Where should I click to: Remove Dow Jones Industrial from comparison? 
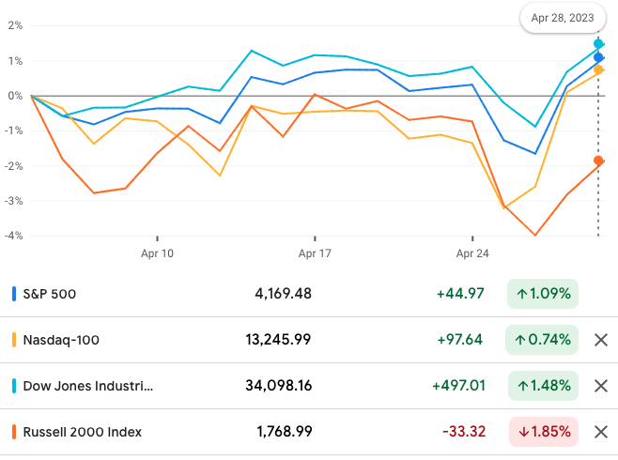pos(601,386)
